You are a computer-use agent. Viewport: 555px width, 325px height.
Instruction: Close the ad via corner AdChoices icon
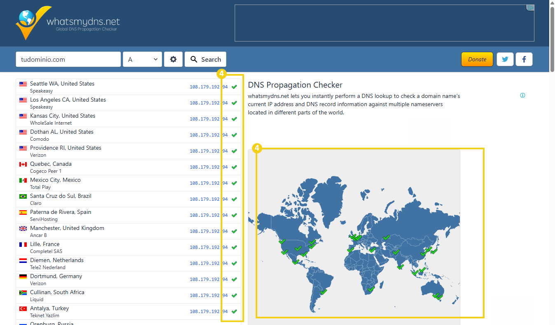(530, 8)
